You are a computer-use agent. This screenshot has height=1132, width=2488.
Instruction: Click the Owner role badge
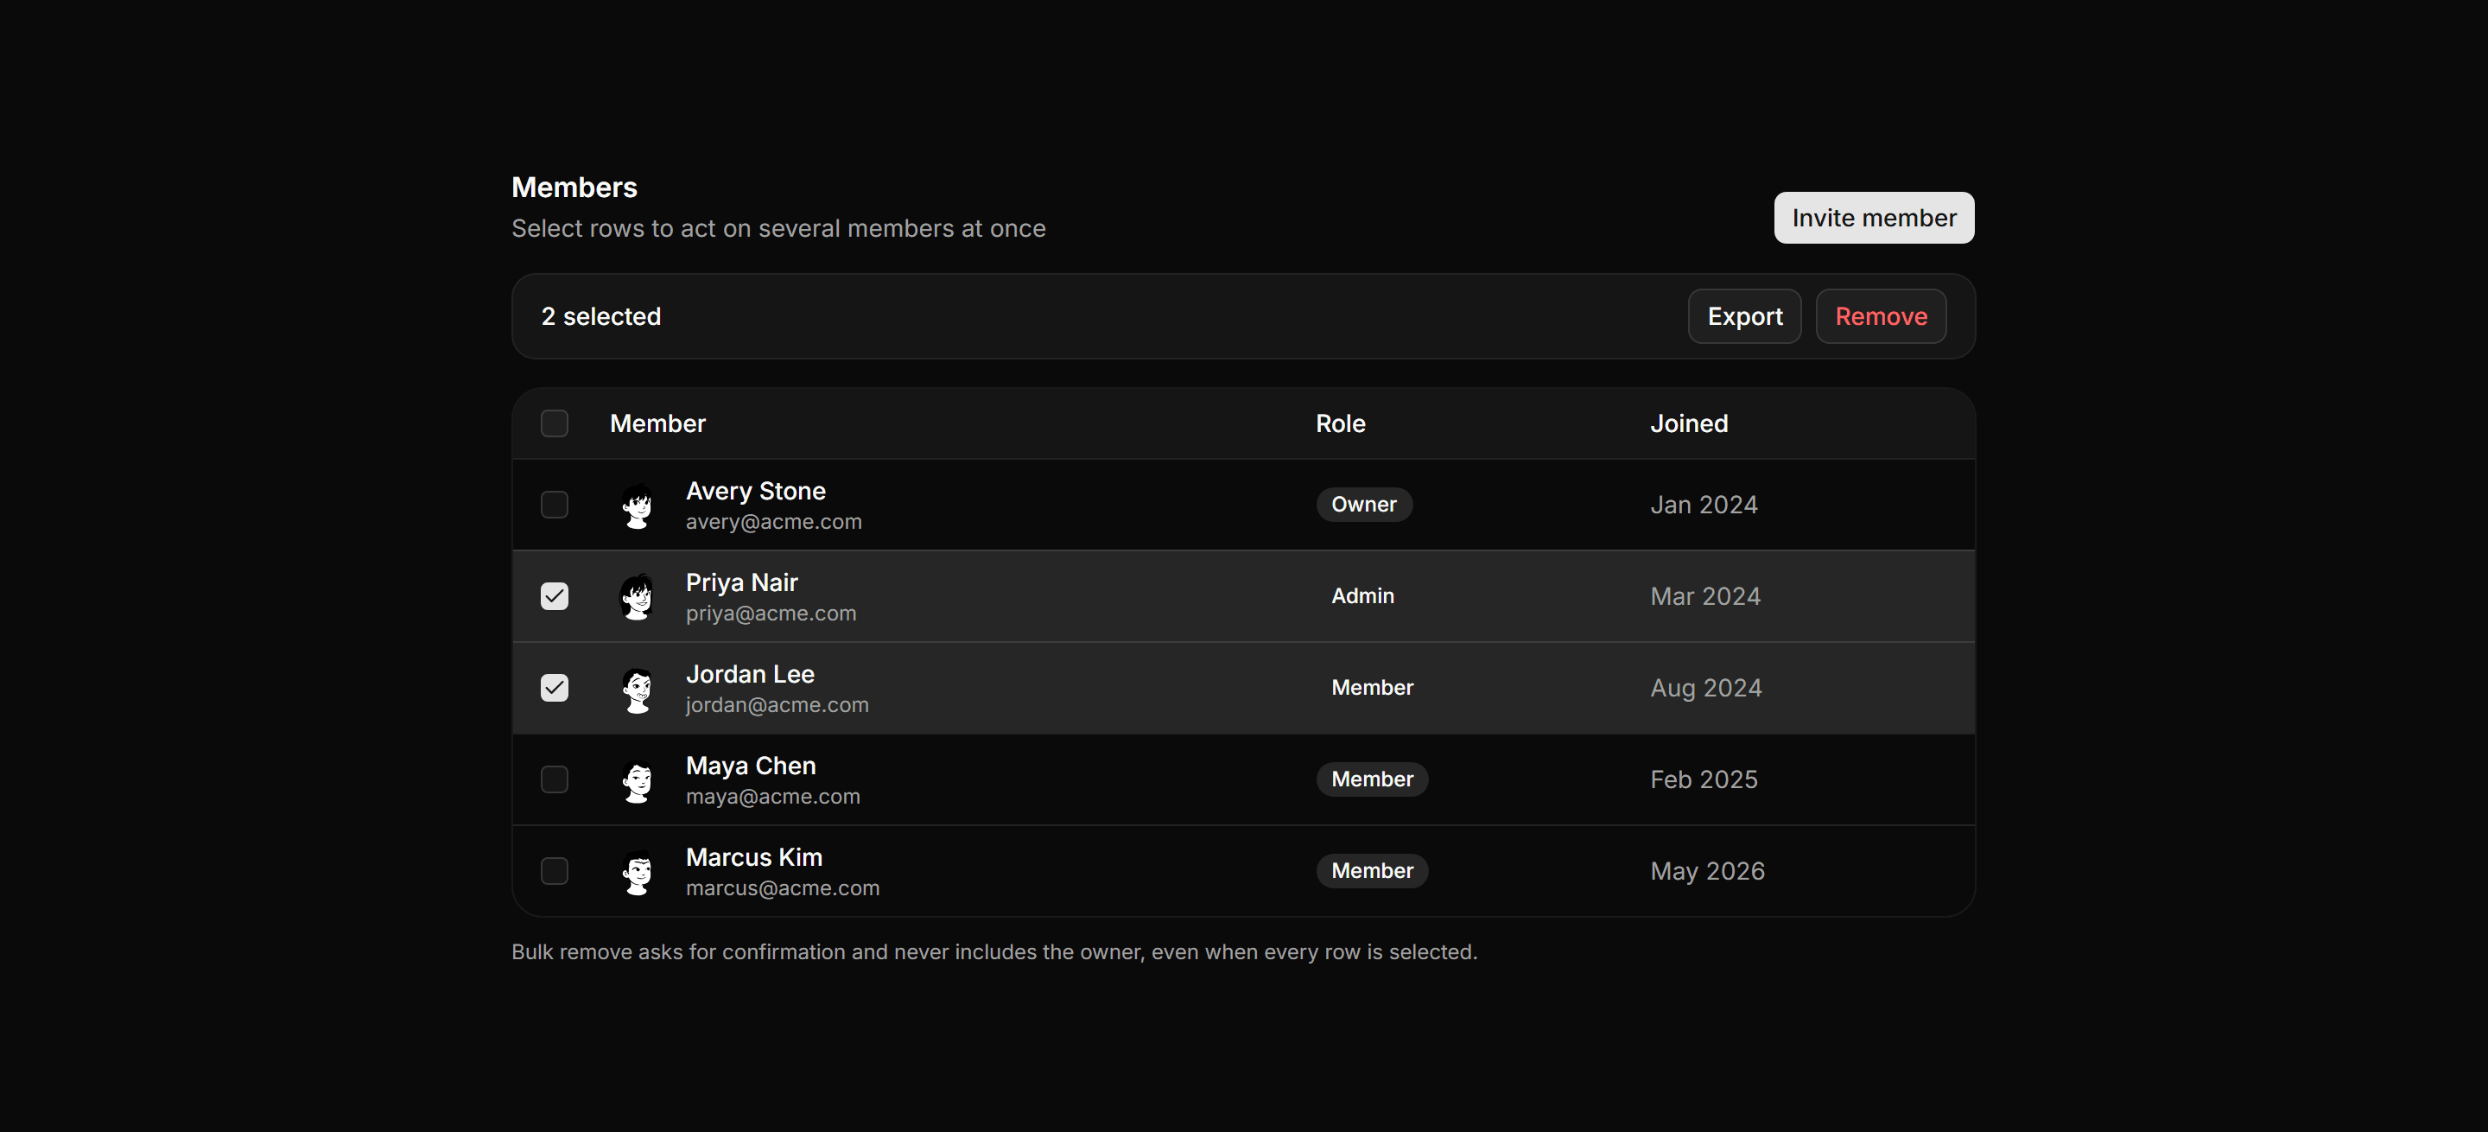pos(1364,504)
